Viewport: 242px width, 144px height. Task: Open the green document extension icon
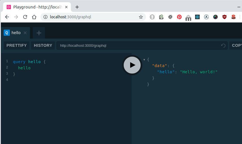[161, 17]
